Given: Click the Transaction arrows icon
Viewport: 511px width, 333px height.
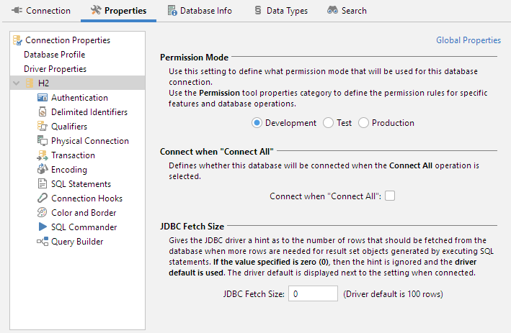Looking at the screenshot, I should pos(43,155).
